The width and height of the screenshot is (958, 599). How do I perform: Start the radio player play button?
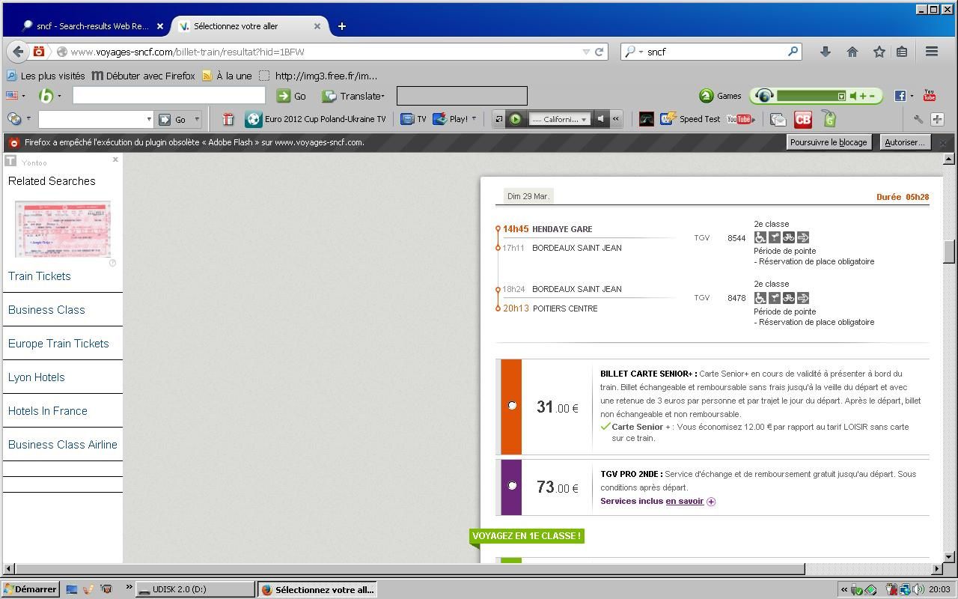pos(516,119)
